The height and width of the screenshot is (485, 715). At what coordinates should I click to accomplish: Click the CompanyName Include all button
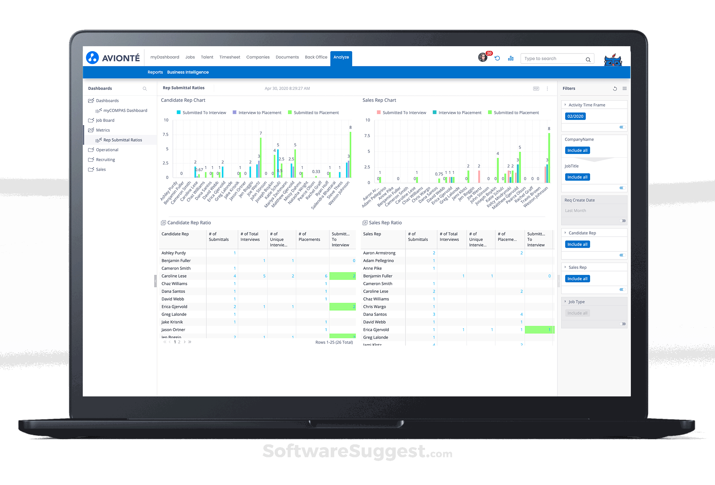[577, 150]
